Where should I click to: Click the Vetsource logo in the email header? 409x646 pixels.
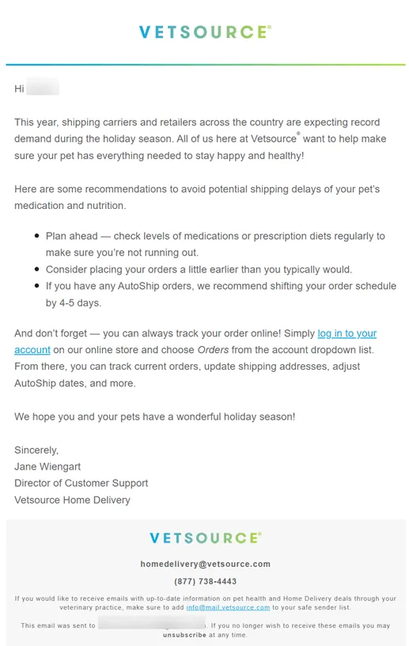pos(205,32)
